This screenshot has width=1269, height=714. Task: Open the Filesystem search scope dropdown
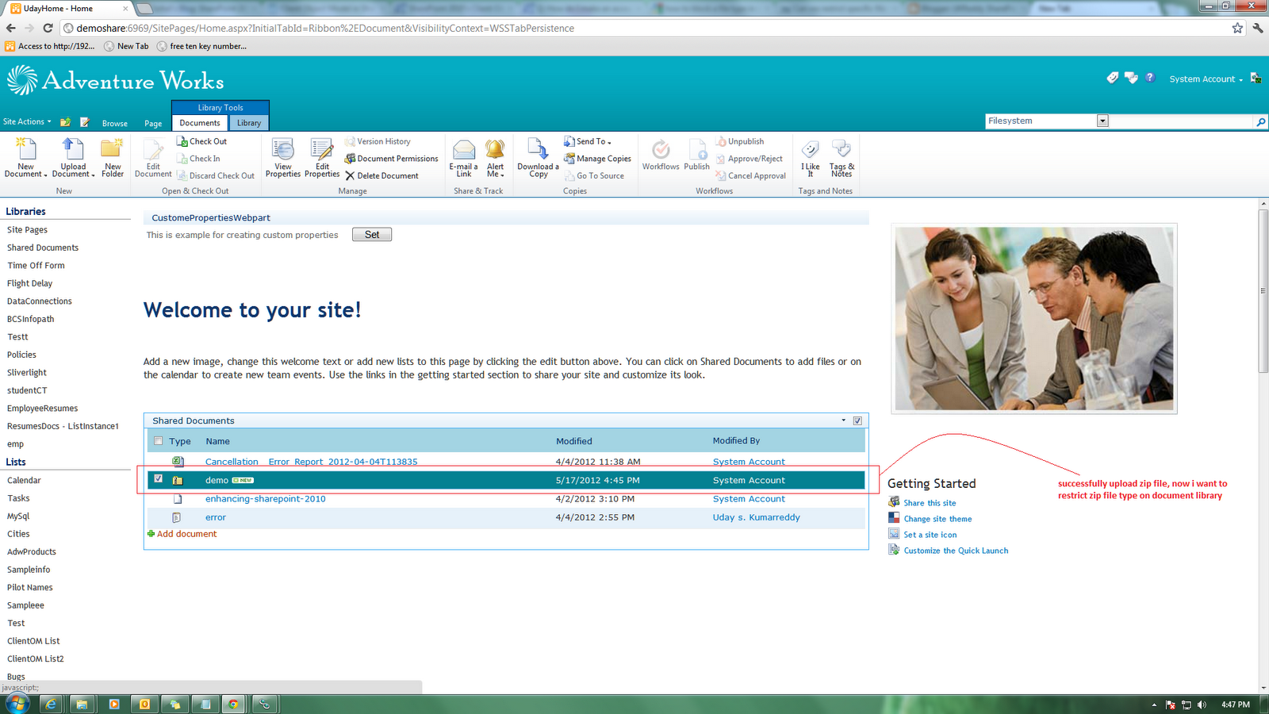(x=1102, y=121)
